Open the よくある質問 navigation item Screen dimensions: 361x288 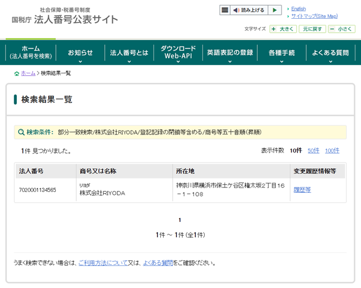coord(331,53)
